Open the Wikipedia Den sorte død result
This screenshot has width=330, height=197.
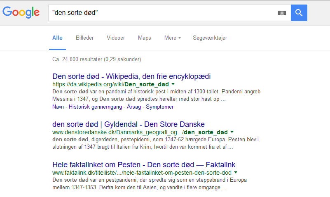pos(131,76)
